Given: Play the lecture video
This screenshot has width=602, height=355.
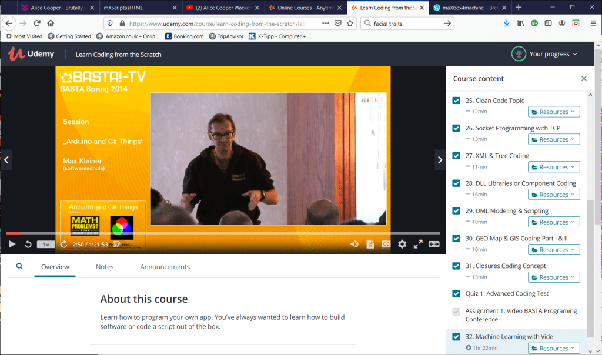Looking at the screenshot, I should click(x=12, y=244).
